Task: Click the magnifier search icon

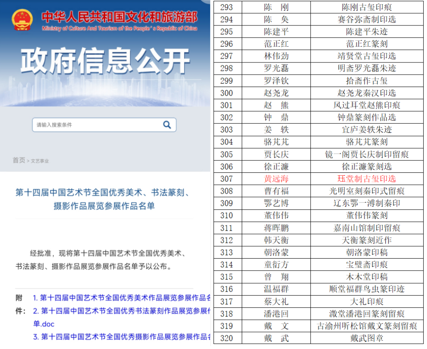Action: 167,125
